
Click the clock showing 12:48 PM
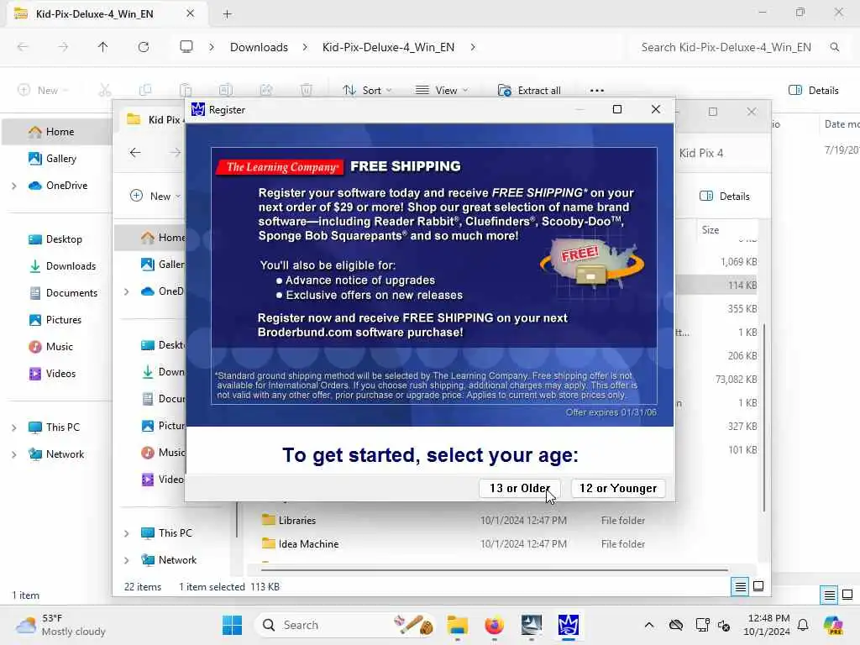pyautogui.click(x=767, y=625)
